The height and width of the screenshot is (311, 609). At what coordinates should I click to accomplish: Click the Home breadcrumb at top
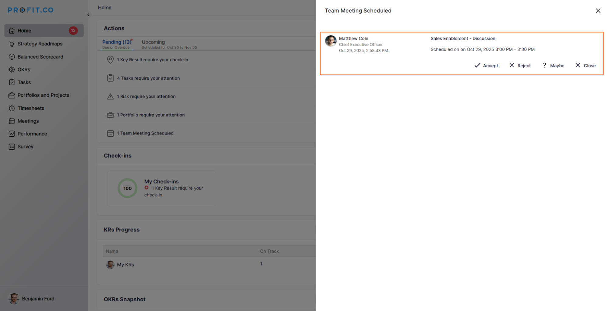tap(105, 8)
